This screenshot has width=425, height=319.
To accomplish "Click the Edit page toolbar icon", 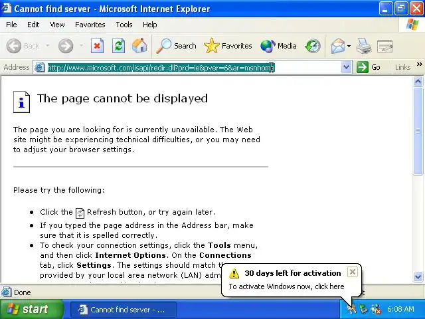I will [385, 46].
